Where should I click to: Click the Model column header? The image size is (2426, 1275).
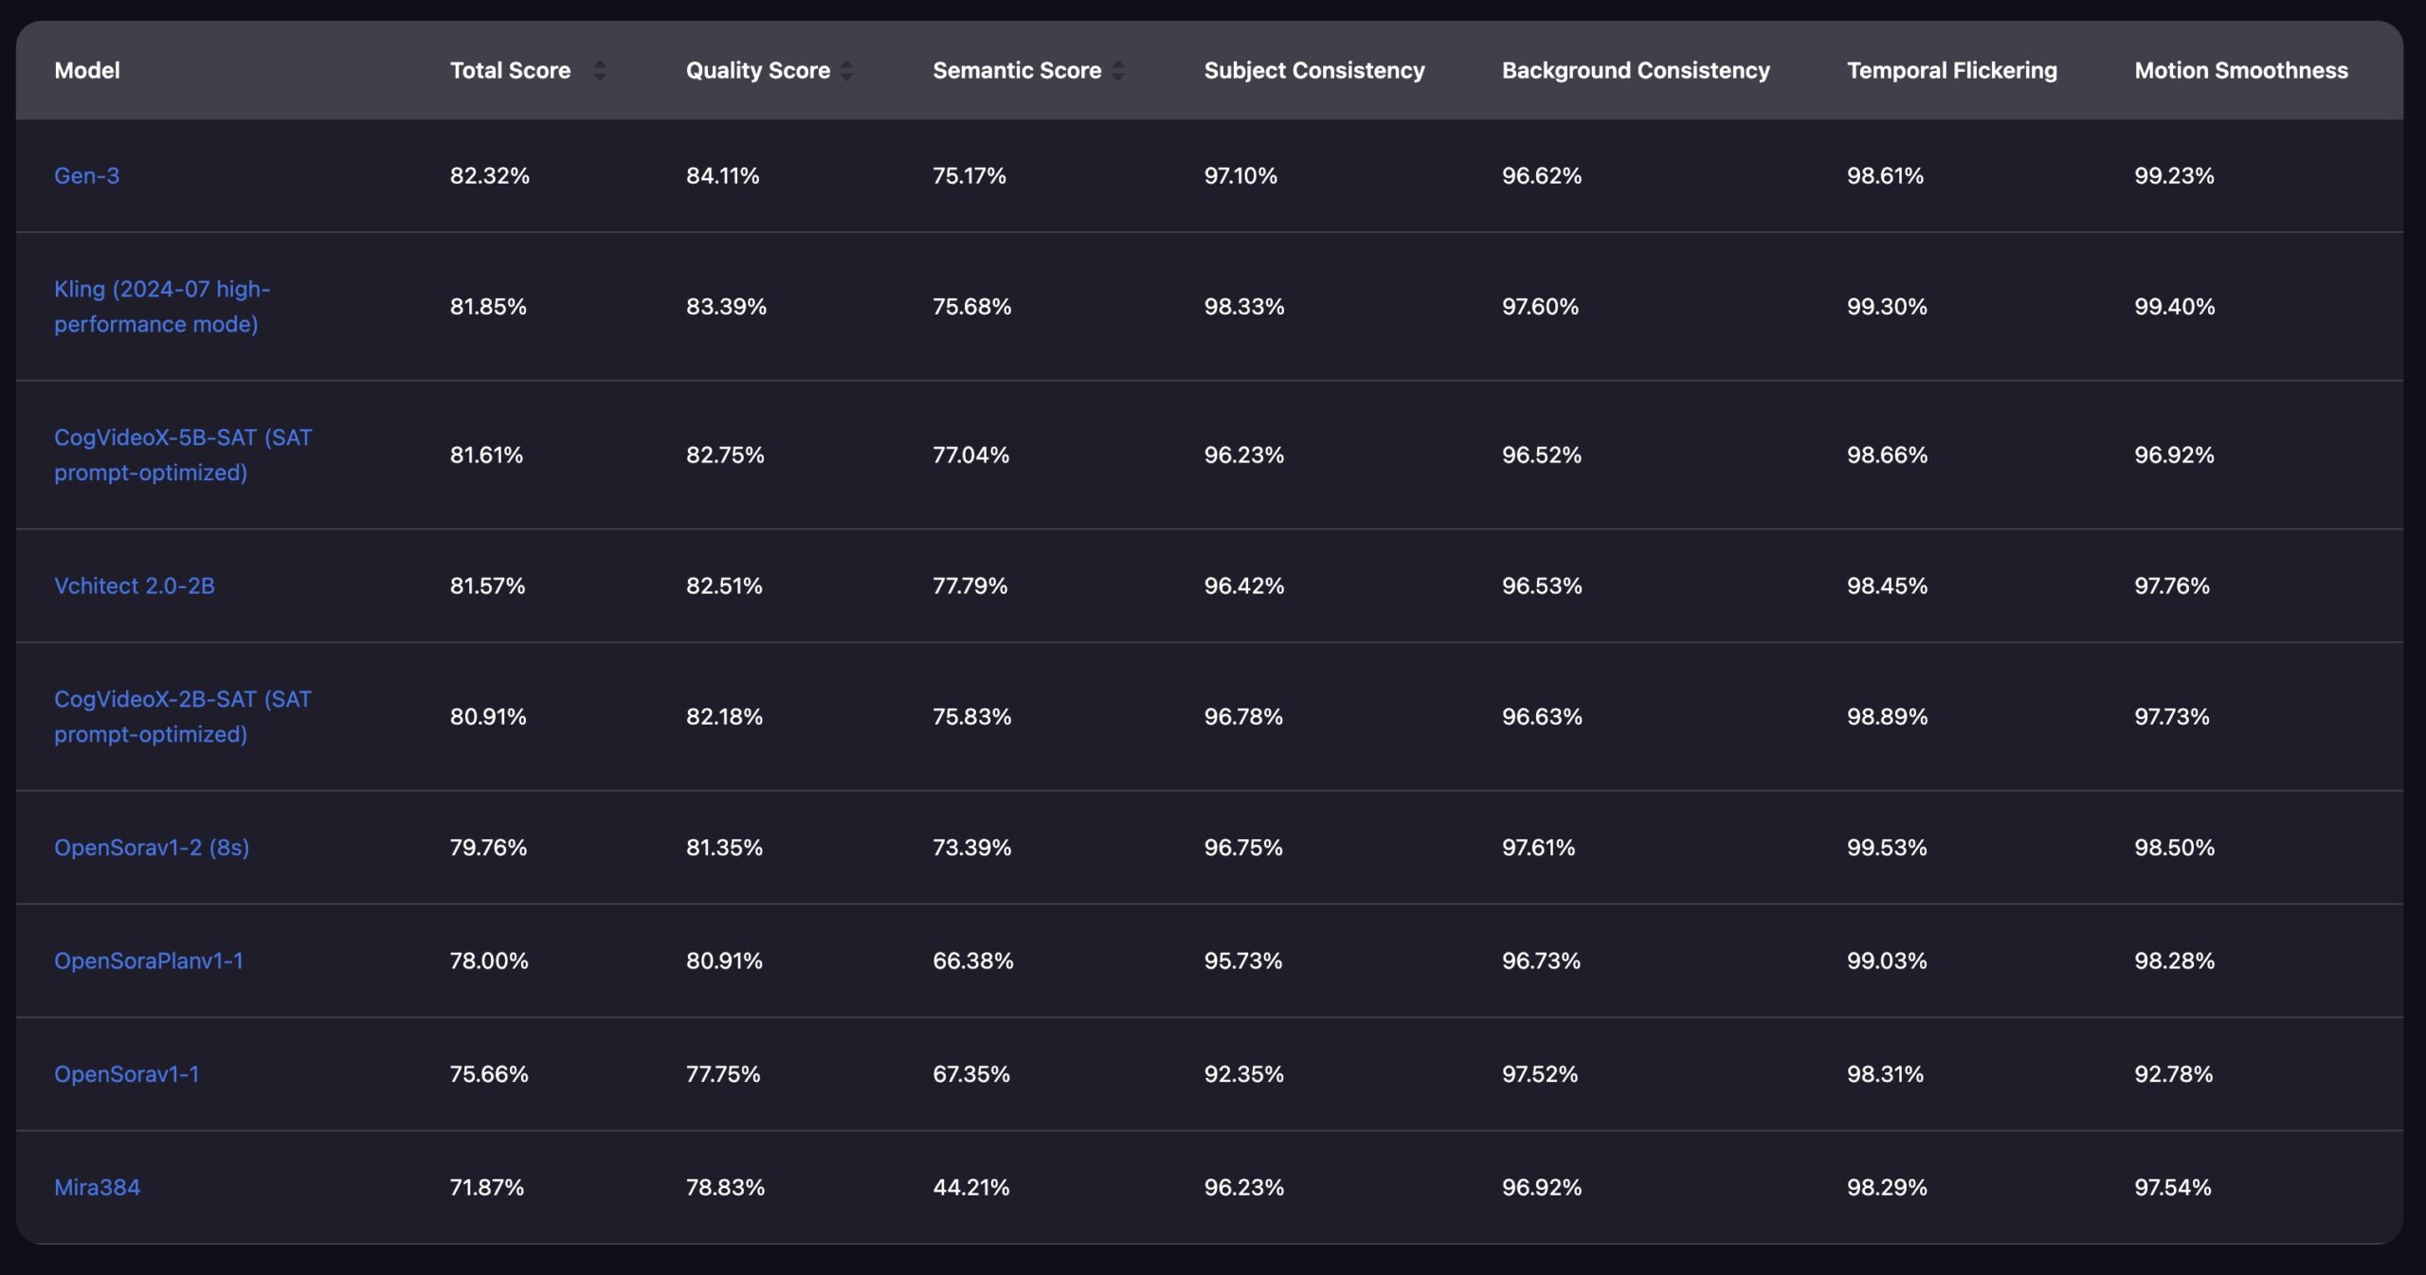(87, 70)
